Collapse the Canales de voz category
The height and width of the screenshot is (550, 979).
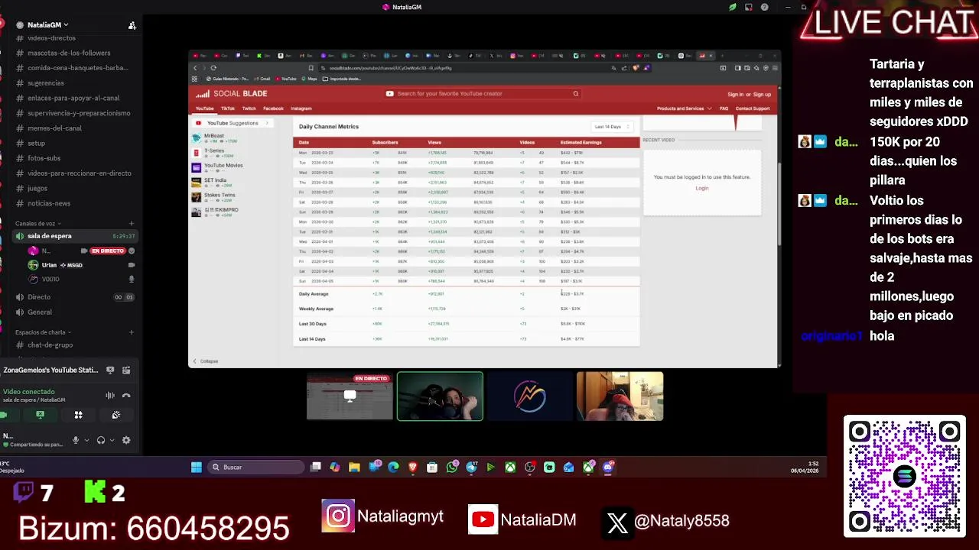point(38,224)
